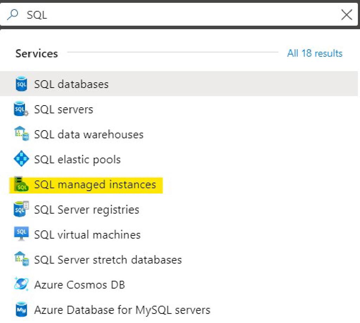This screenshot has height=323, width=360.
Task: Open SQL elastic pools service
Action: [77, 159]
